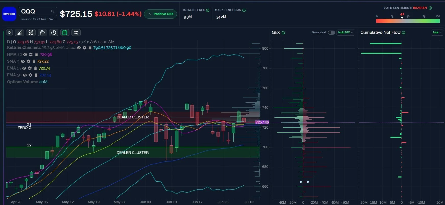Click the SMA 9 value 723.22
The width and height of the screenshot is (445, 205).
point(43,61)
